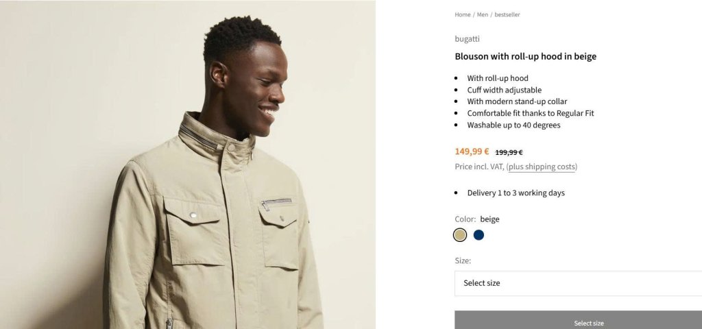
Task: Click the Cuff width adjustable bullet
Action: click(x=504, y=90)
